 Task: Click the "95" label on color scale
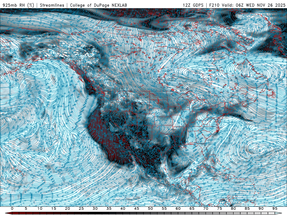(275, 209)
